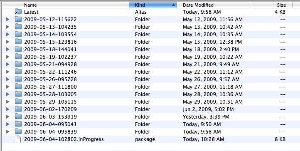This screenshot has height=151, width=300.
Task: Select the 2009-05-19-102237 folder icon
Action: [18, 57]
